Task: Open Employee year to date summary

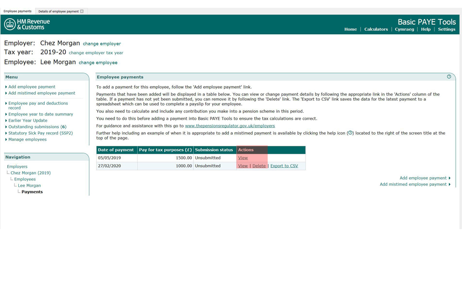Action: (x=40, y=114)
